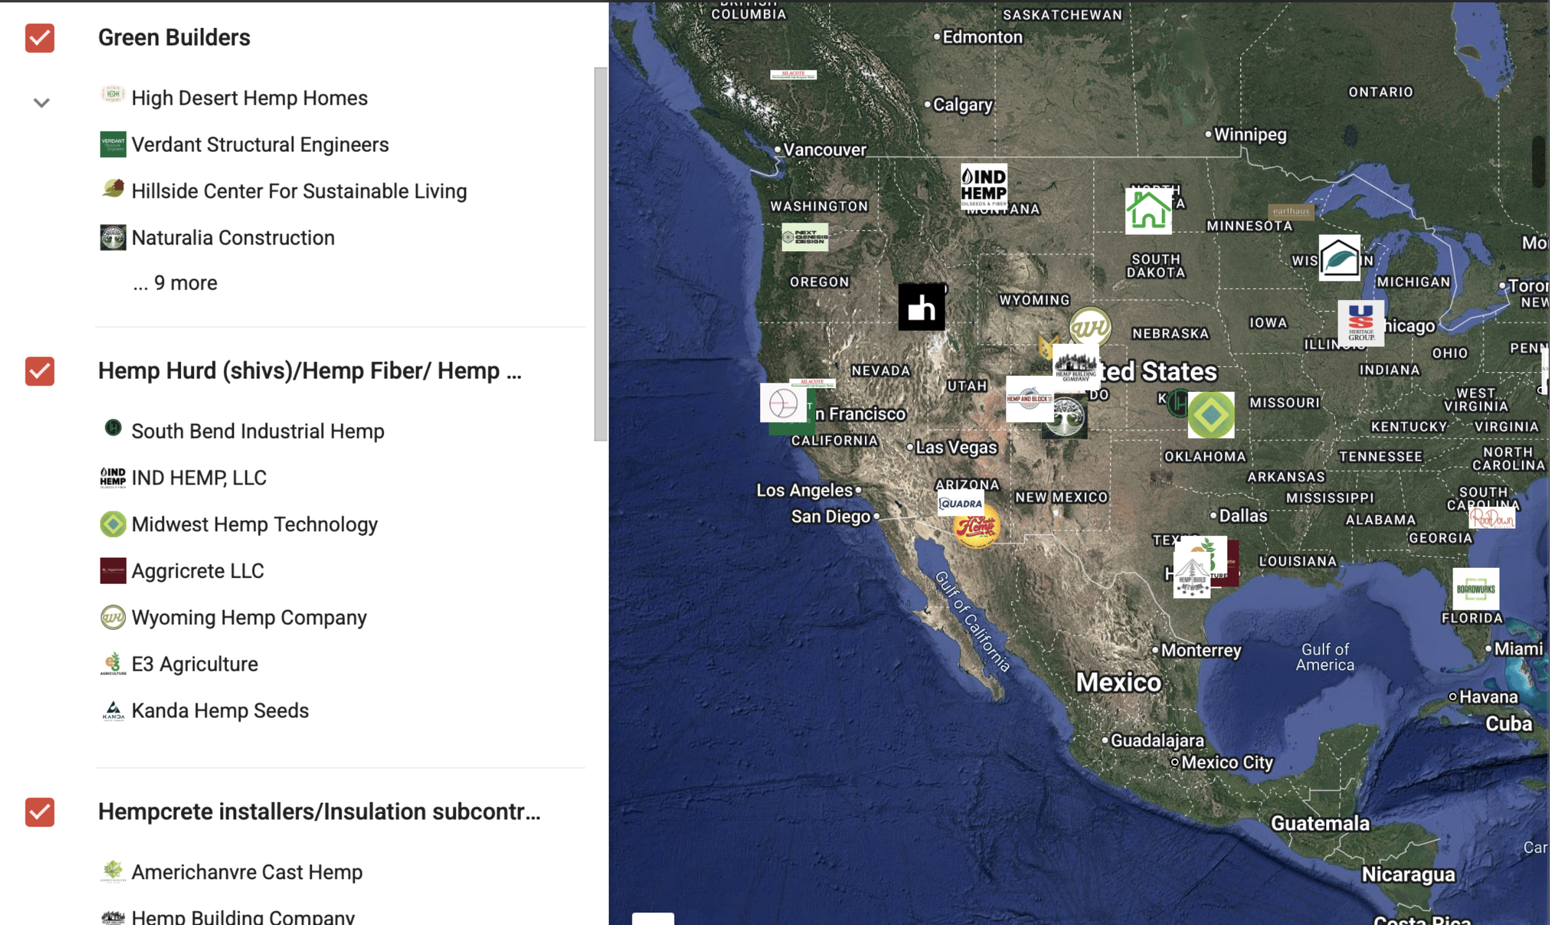Uncheck the Green Builders layer checkbox
This screenshot has width=1550, height=925.
40,38
